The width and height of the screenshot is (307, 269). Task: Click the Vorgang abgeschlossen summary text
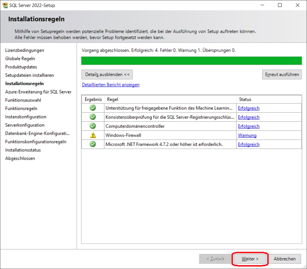[159, 50]
